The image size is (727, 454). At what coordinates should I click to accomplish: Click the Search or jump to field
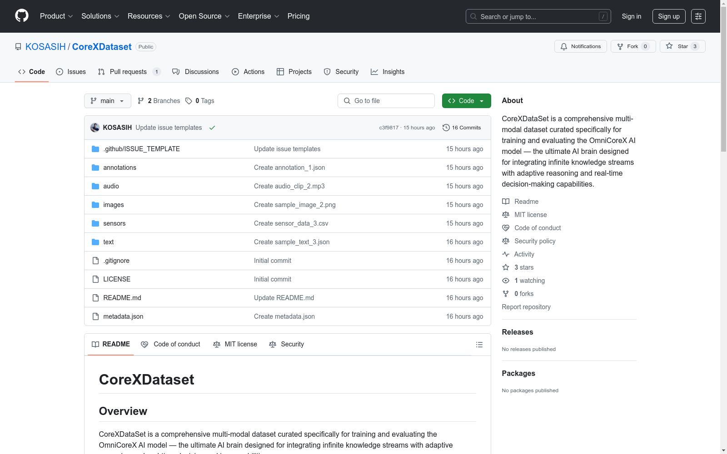tap(538, 16)
